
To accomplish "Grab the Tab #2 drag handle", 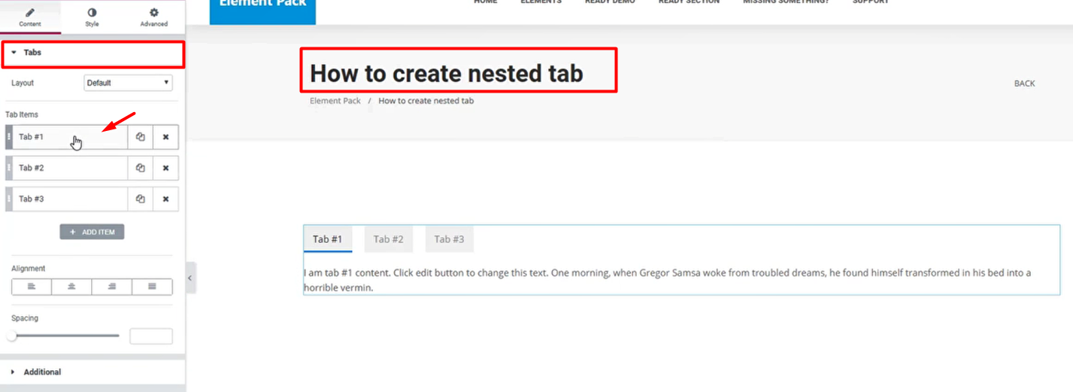I will pos(9,168).
